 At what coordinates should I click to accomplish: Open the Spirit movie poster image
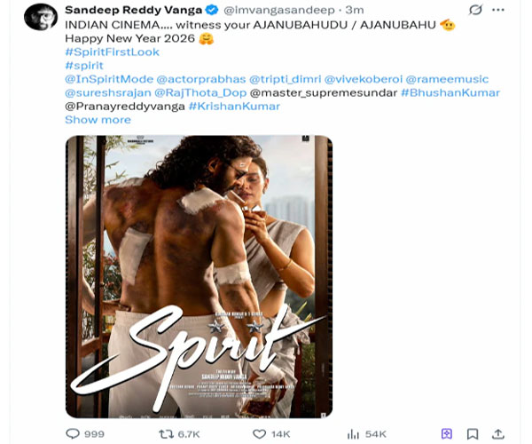199,276
